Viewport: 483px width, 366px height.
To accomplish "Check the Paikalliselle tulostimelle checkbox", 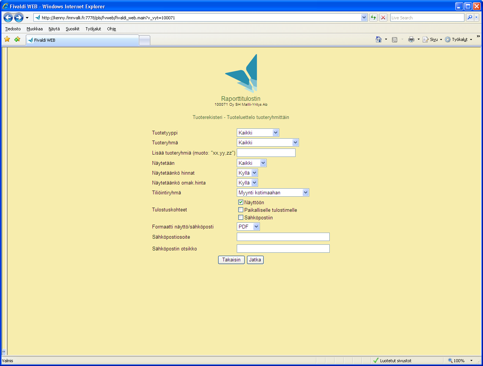I will 241,210.
